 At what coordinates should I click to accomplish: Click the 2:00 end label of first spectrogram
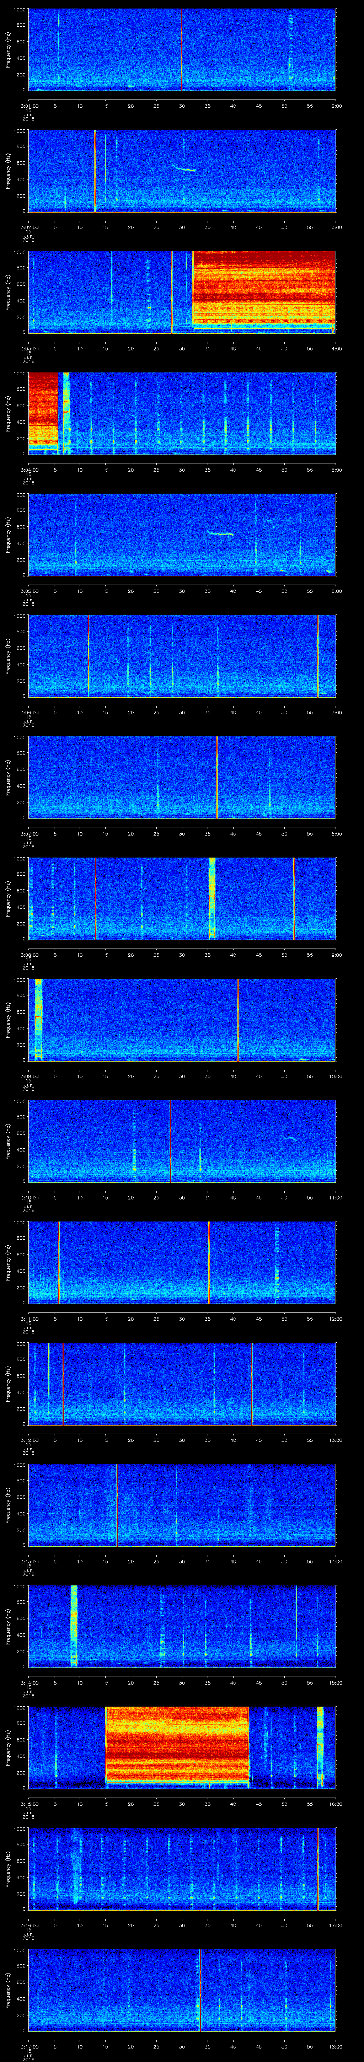pos(336,106)
